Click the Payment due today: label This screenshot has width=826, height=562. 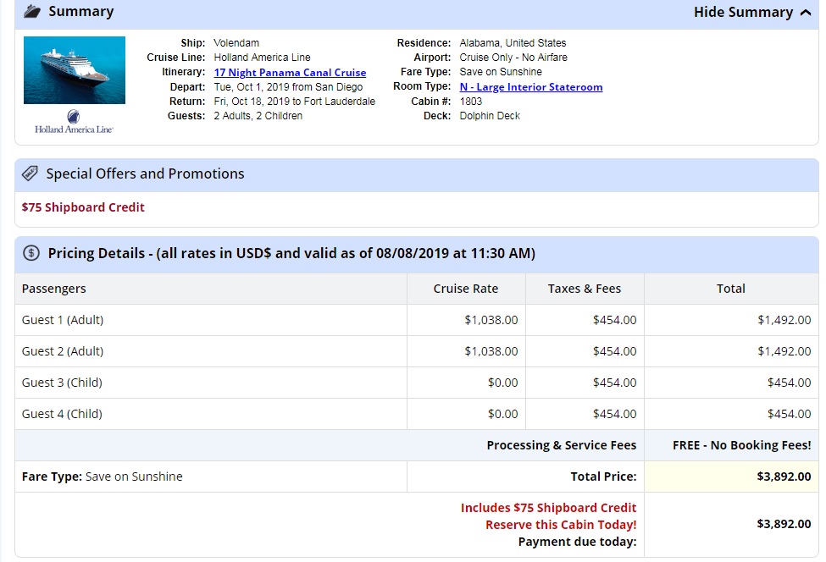coord(578,542)
